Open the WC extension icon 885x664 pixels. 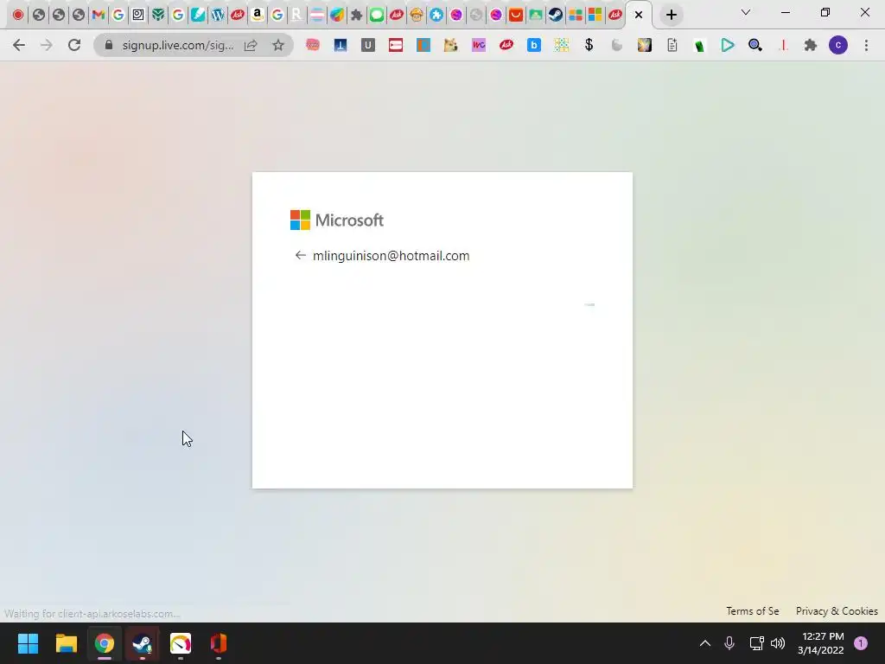coord(479,45)
